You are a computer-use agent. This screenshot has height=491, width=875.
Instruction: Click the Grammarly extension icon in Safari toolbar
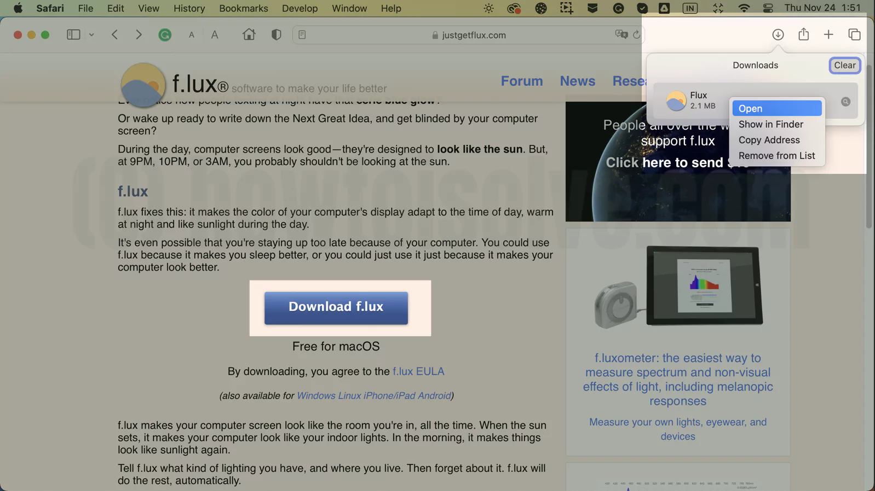tap(165, 35)
